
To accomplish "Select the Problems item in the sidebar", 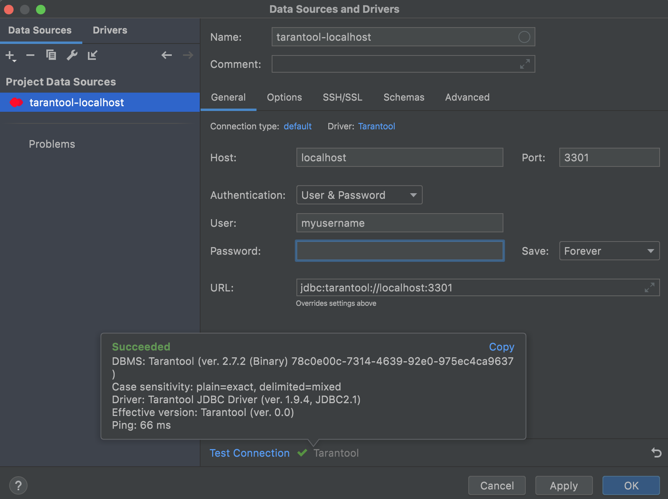I will click(52, 144).
